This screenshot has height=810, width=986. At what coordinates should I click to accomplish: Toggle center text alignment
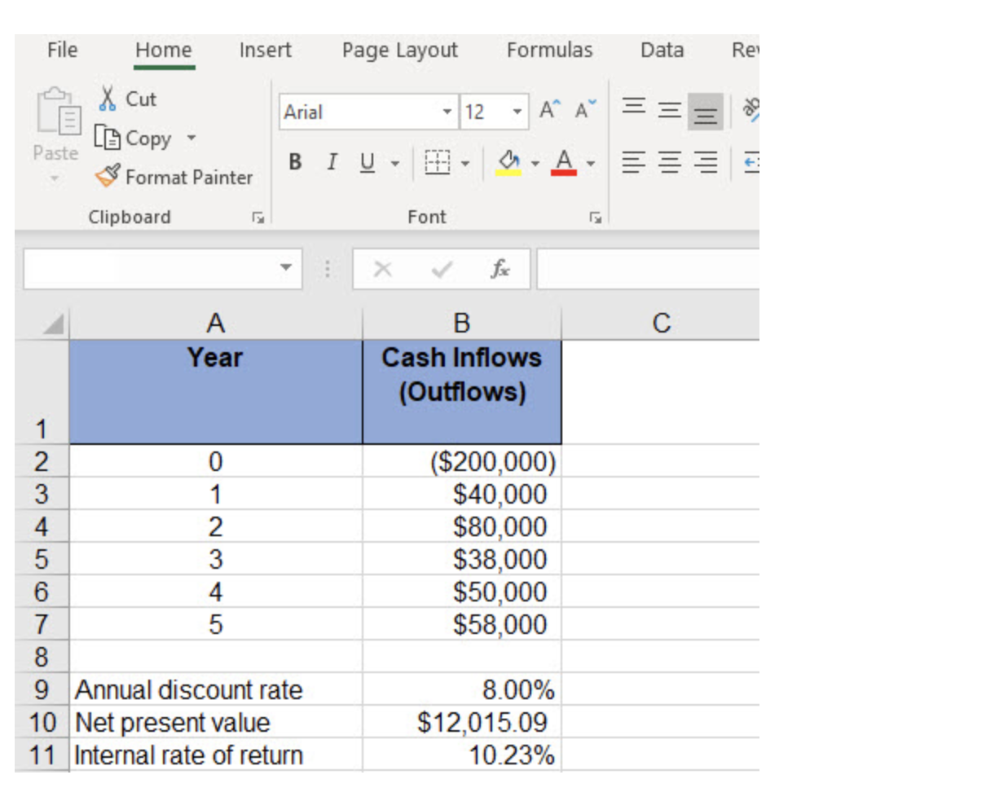click(x=670, y=162)
